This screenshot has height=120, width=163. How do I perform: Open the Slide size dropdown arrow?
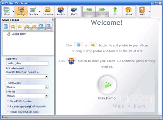pos(46,96)
